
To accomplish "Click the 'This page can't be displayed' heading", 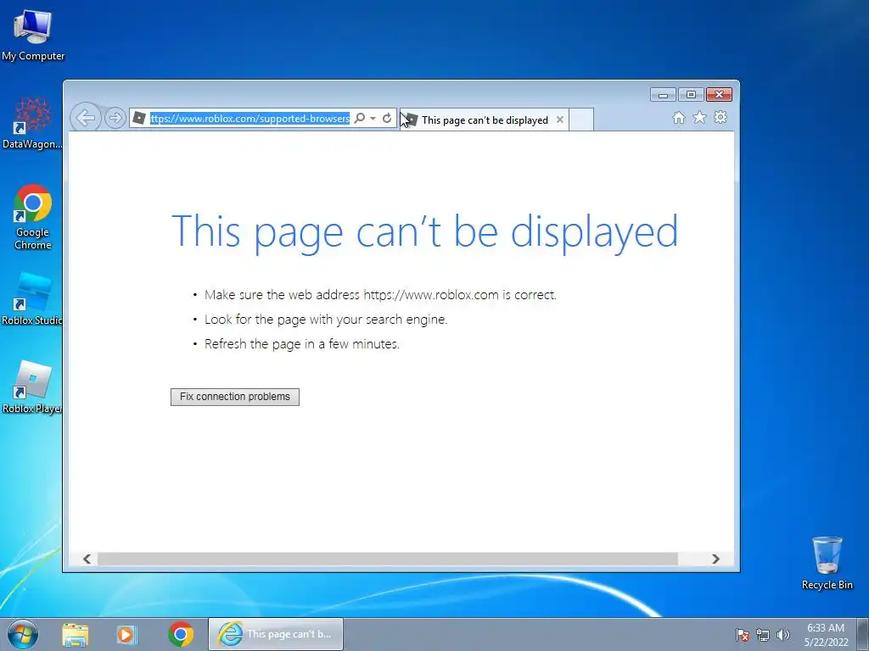I will tap(425, 232).
